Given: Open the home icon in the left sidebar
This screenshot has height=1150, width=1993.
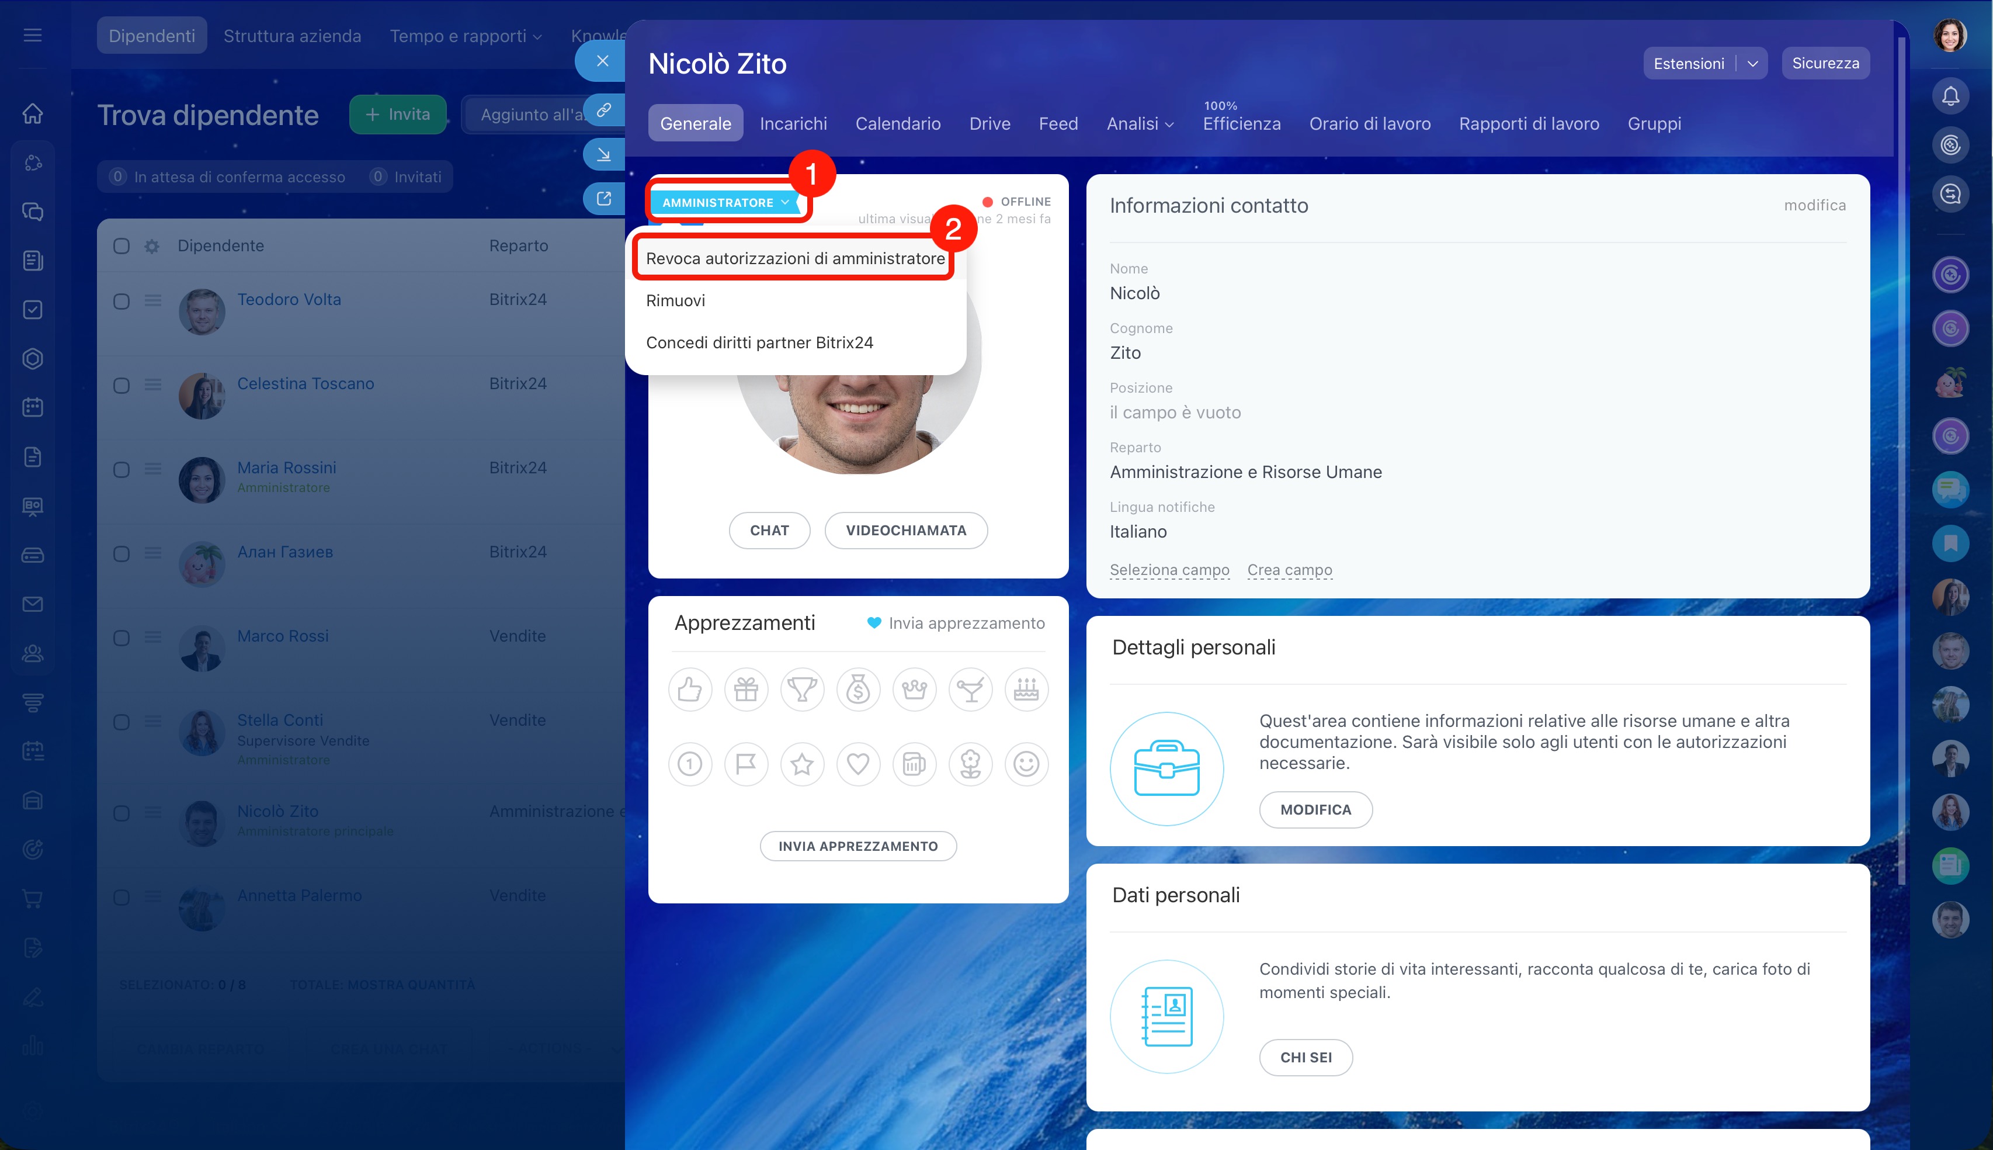Looking at the screenshot, I should (32, 114).
